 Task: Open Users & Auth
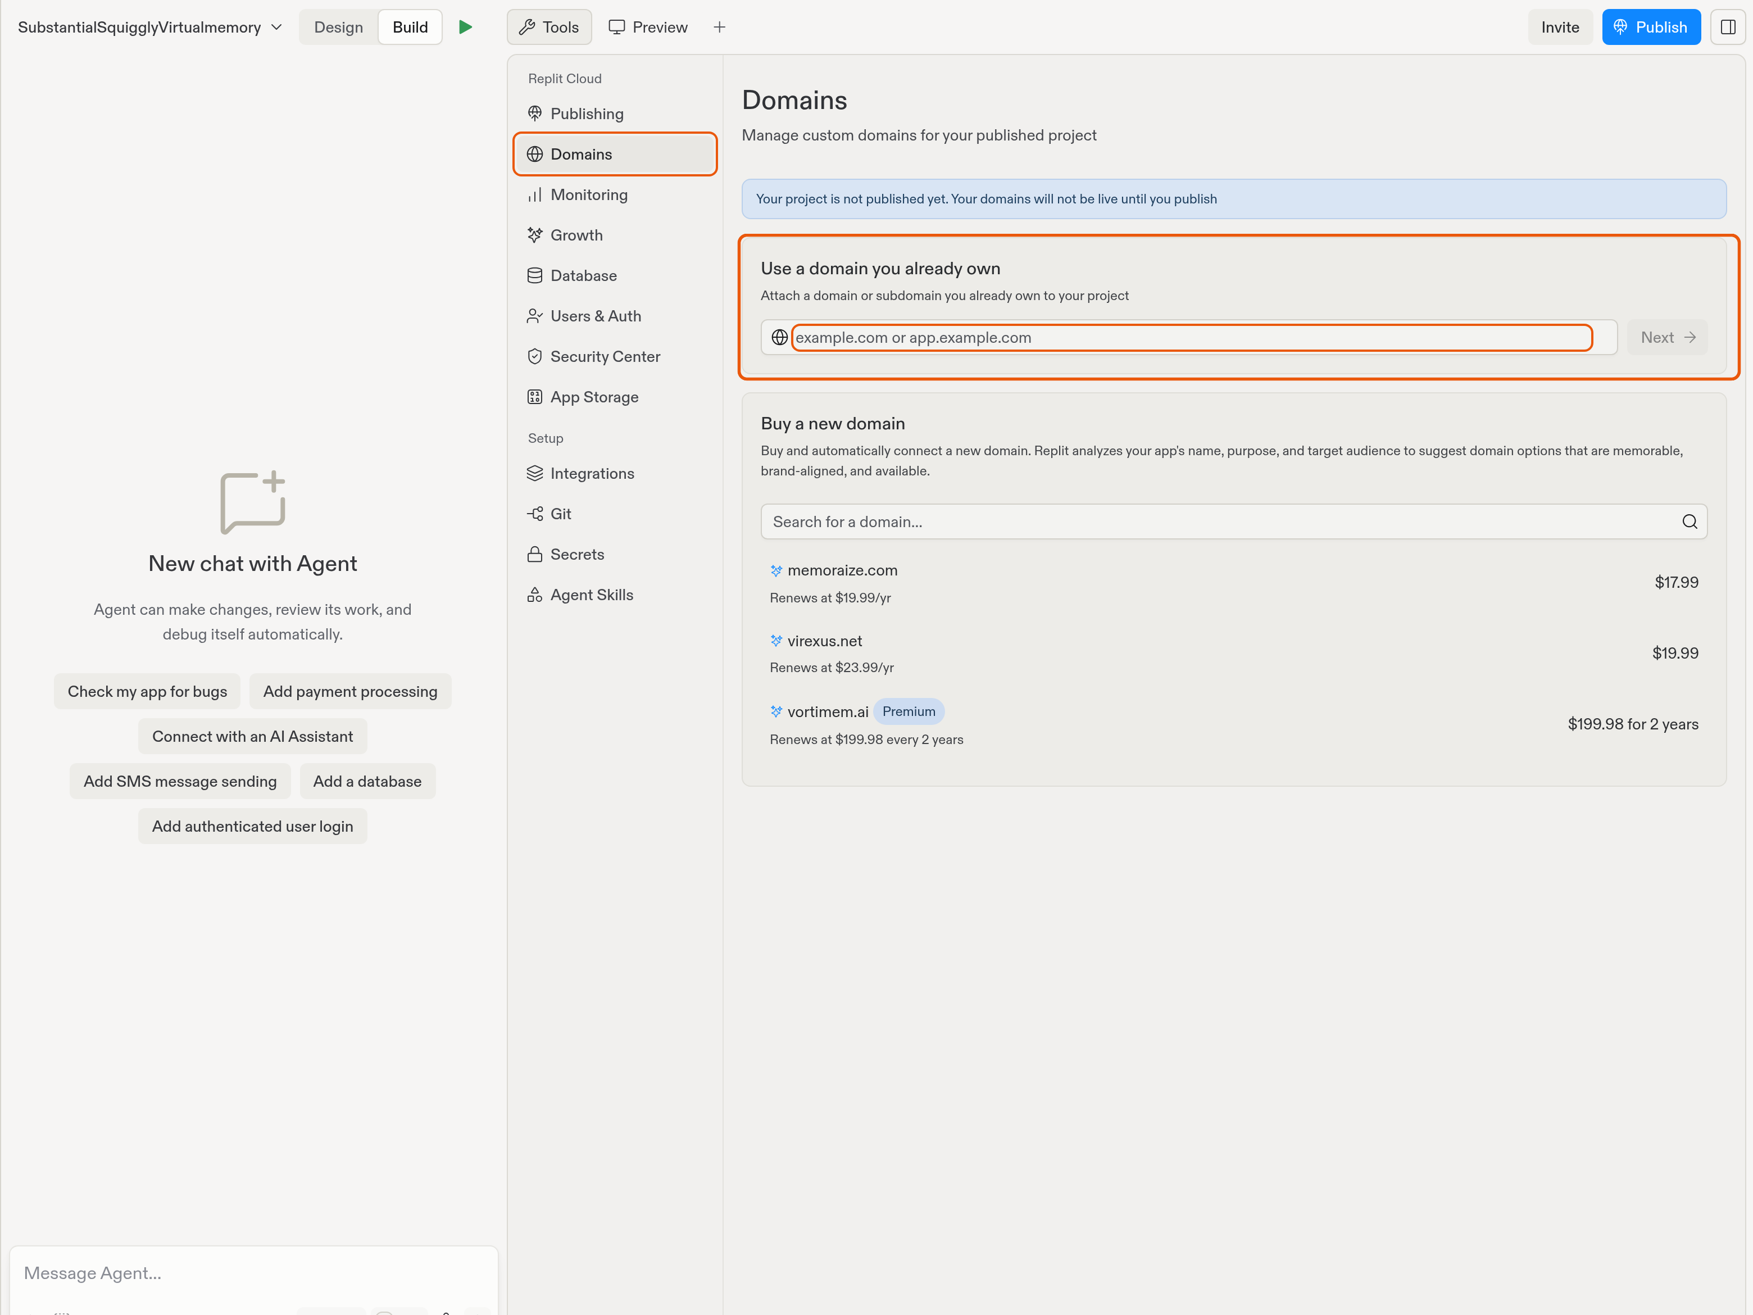pos(615,315)
